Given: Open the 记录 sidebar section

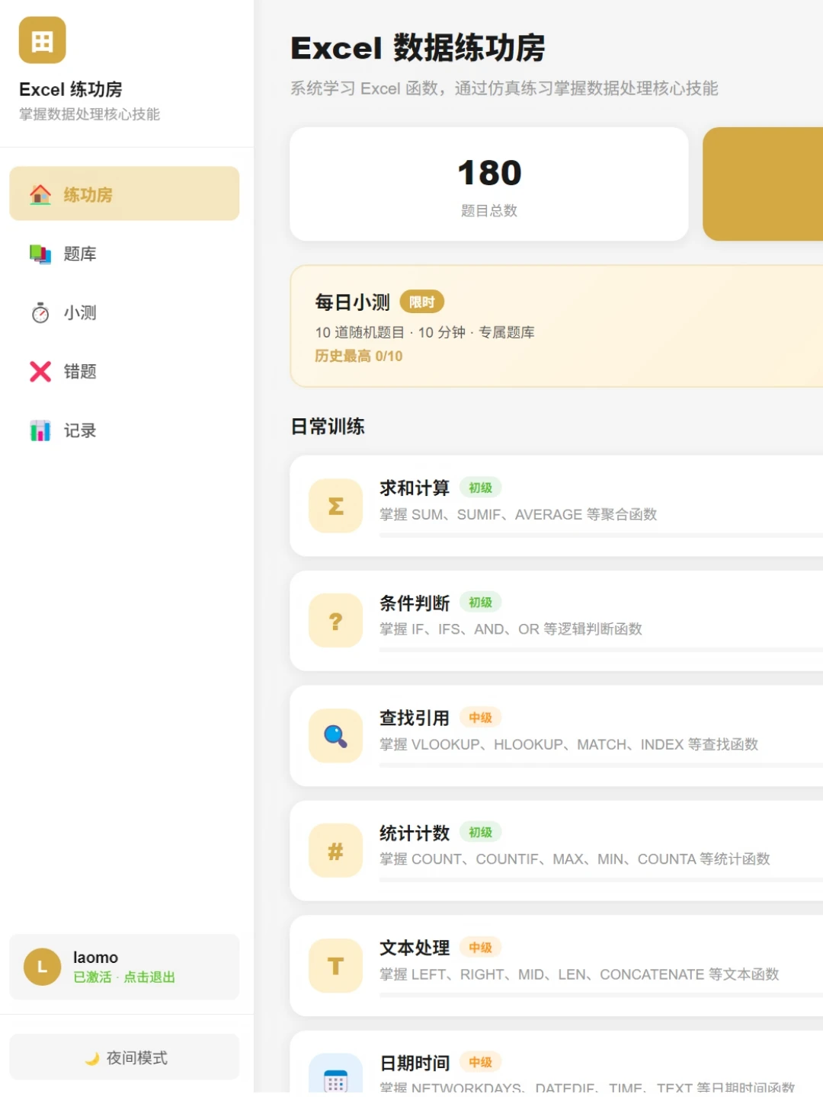Looking at the screenshot, I should 124,430.
